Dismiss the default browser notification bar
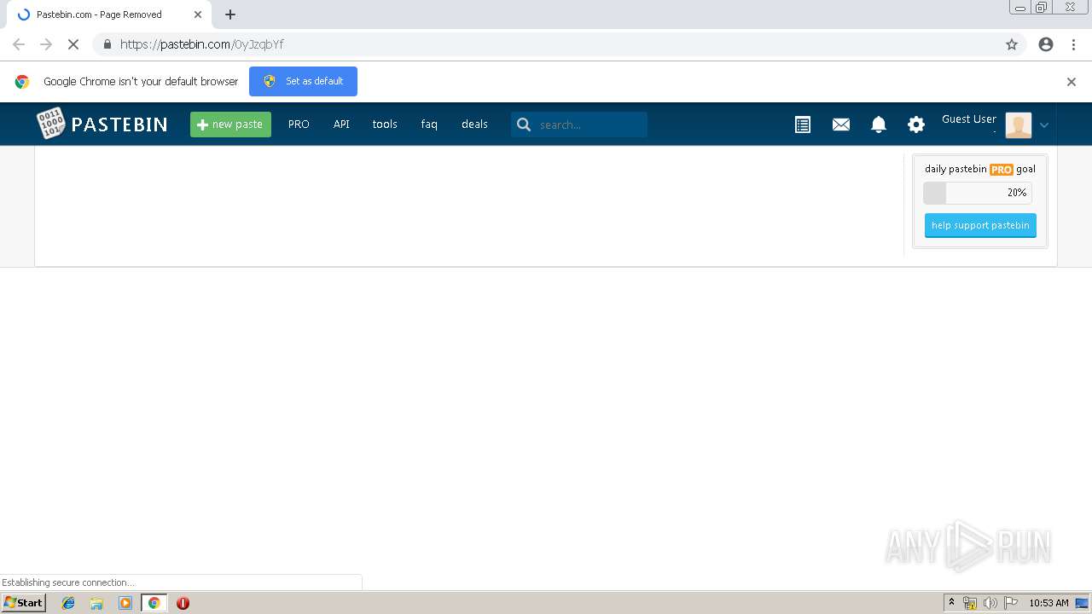This screenshot has width=1092, height=614. [x=1072, y=82]
